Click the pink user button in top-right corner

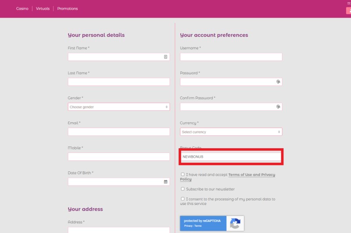tap(349, 11)
